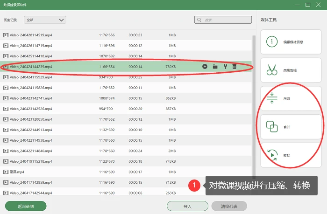Open the edit media info tool
The image size is (327, 214).
[x=291, y=42]
